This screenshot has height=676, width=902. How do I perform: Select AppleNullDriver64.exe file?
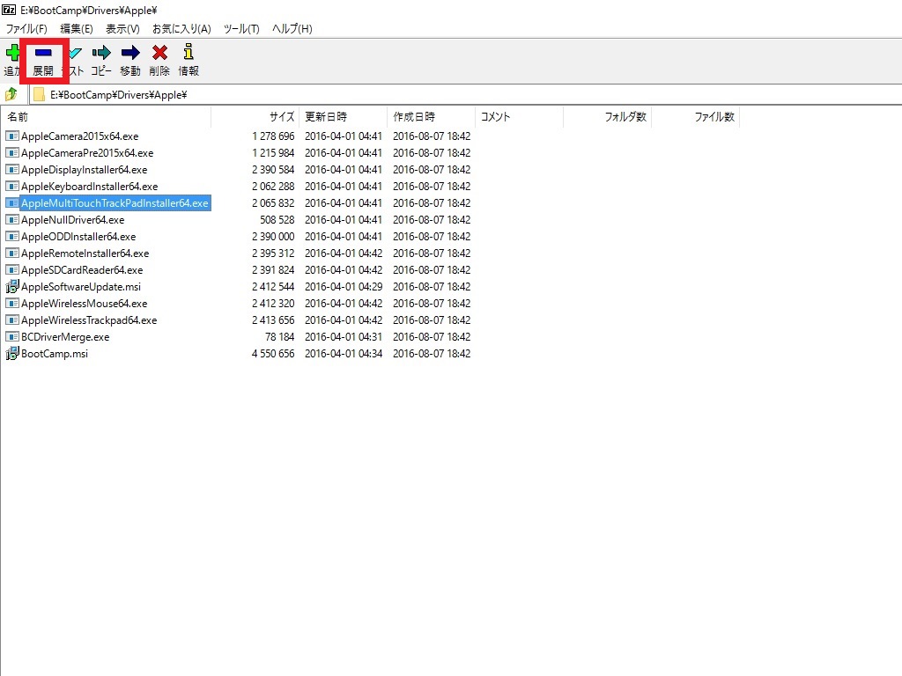click(73, 219)
